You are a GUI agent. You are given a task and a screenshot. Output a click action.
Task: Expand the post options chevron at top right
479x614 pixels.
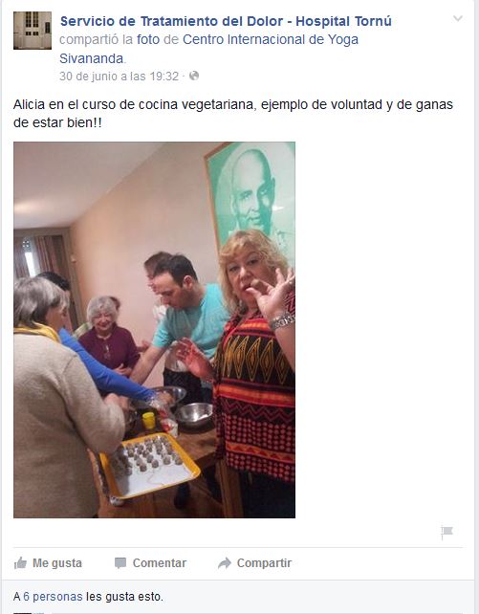tap(457, 18)
